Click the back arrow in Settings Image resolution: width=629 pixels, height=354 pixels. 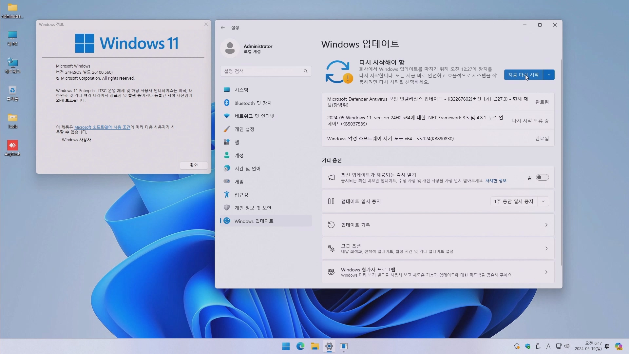pyautogui.click(x=223, y=28)
